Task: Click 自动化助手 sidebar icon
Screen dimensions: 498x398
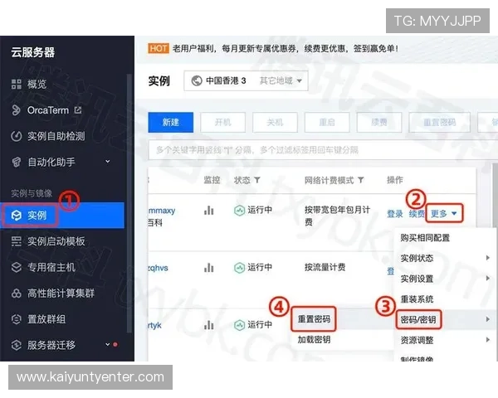Action: click(17, 163)
